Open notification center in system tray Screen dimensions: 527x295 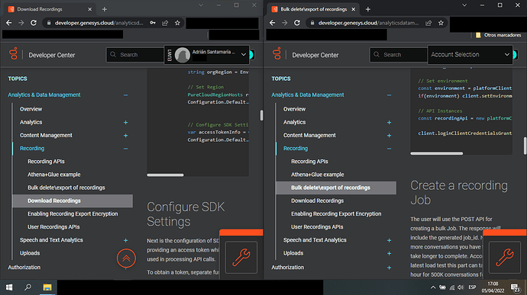pos(516,287)
